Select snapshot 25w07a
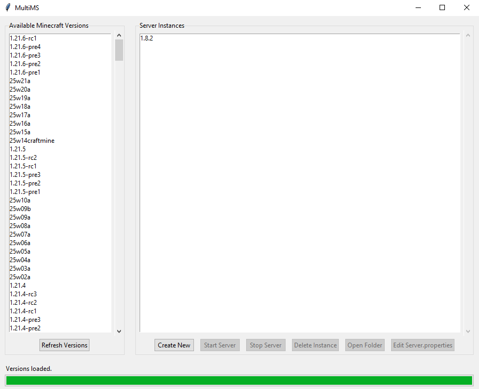The height and width of the screenshot is (389, 479). coord(60,235)
